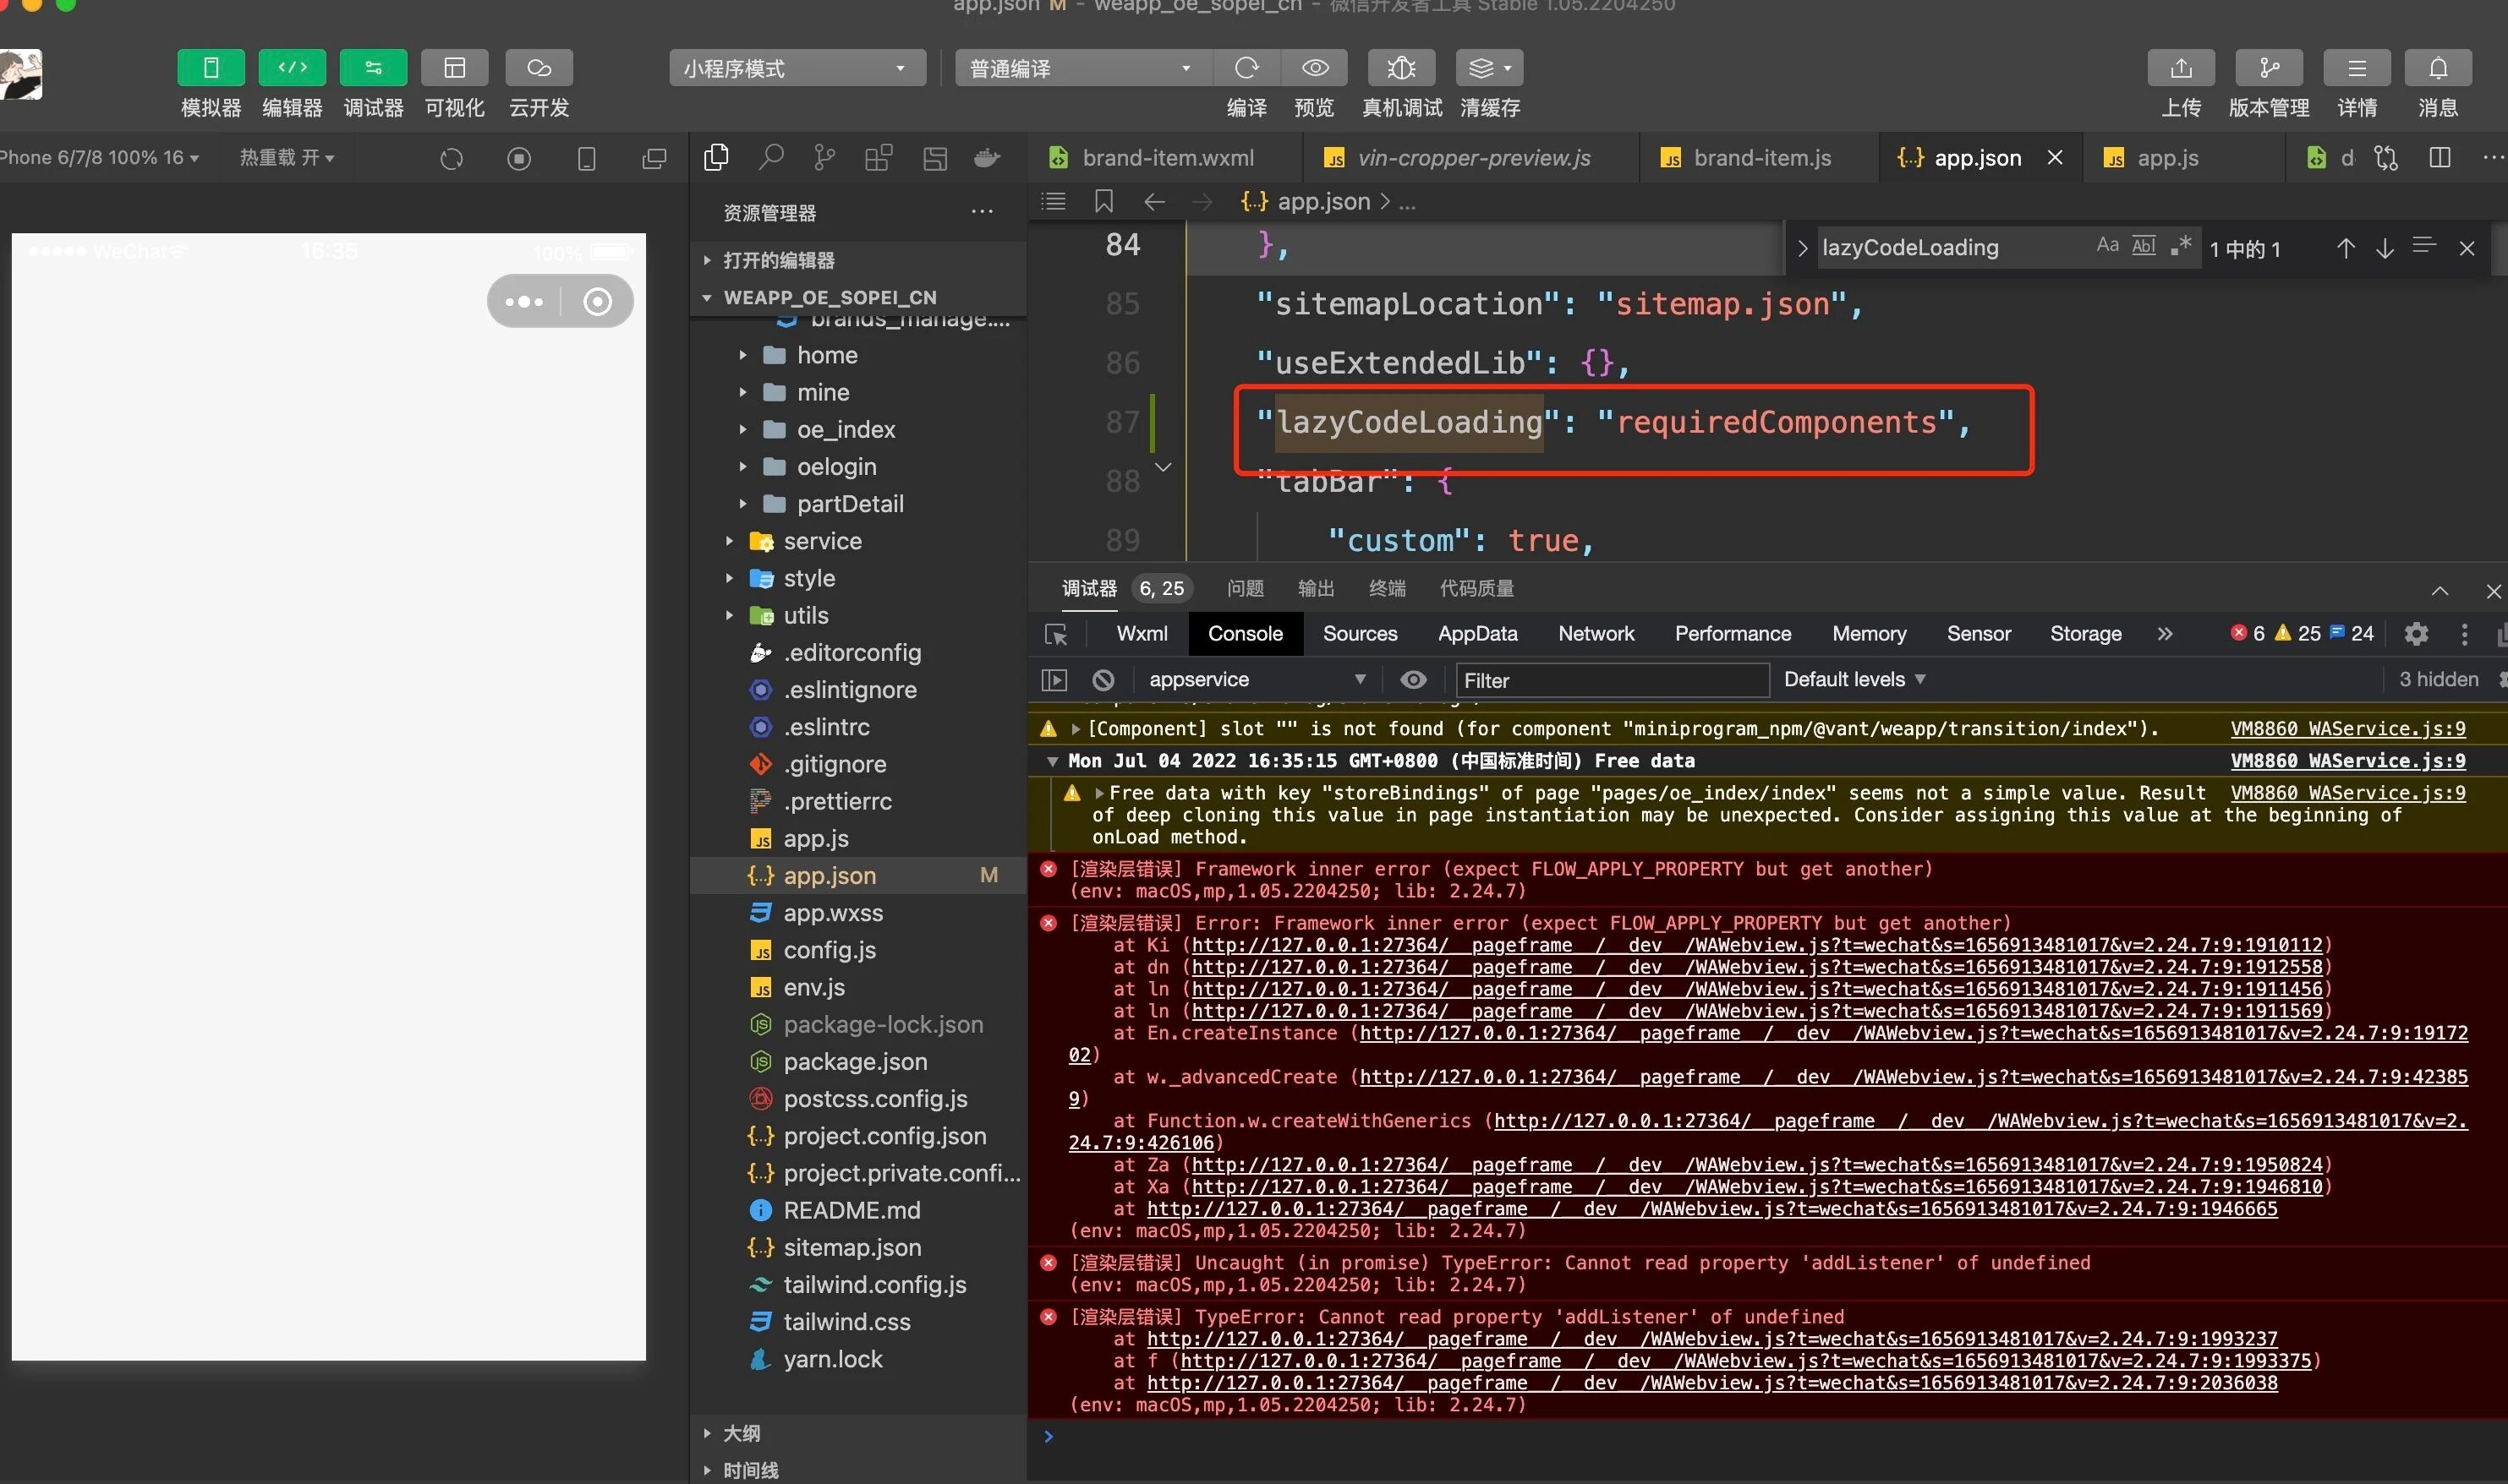This screenshot has height=1484, width=2508.
Task: Click the real device debug (真机调试) icon
Action: point(1400,68)
